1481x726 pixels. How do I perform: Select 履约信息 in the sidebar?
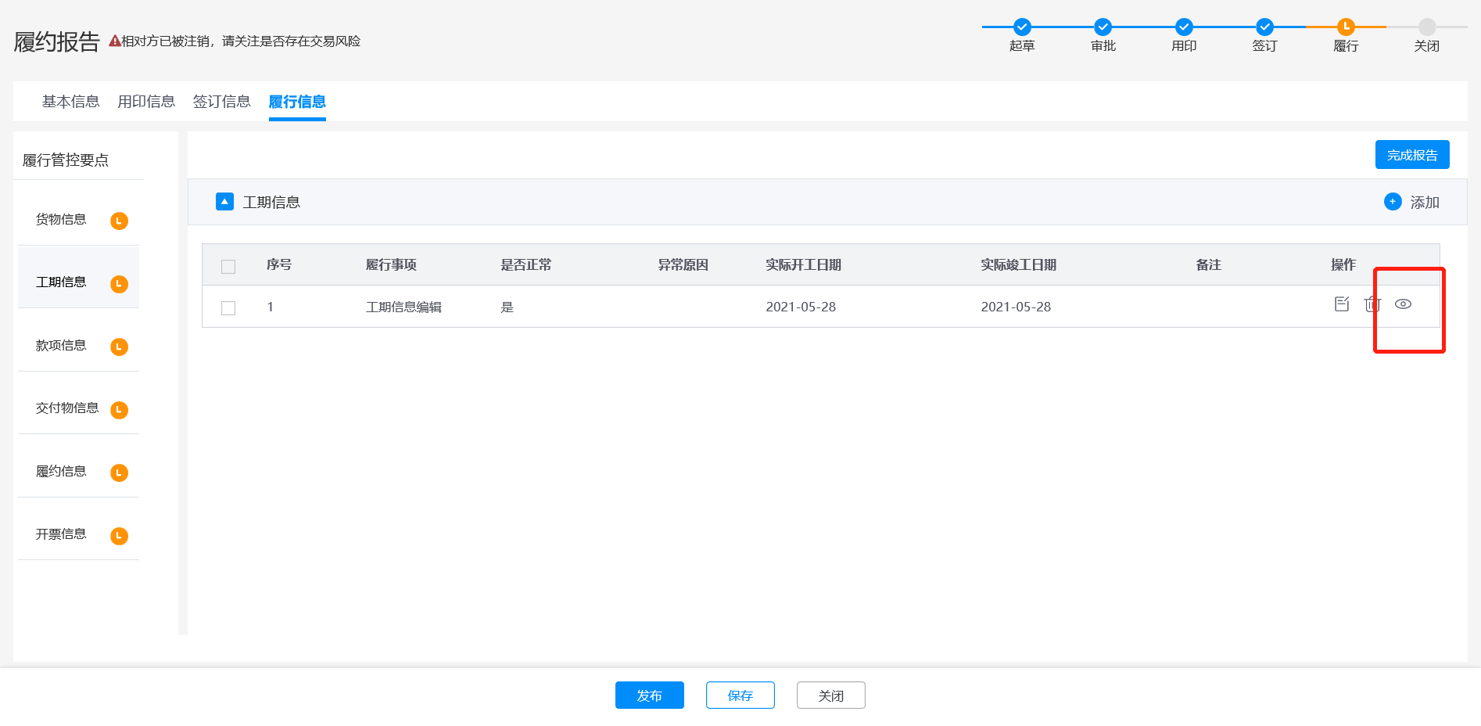[x=61, y=471]
